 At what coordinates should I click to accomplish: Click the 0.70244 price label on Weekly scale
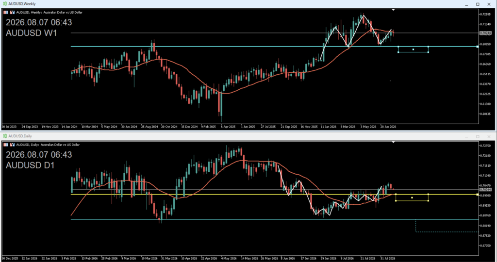click(485, 33)
